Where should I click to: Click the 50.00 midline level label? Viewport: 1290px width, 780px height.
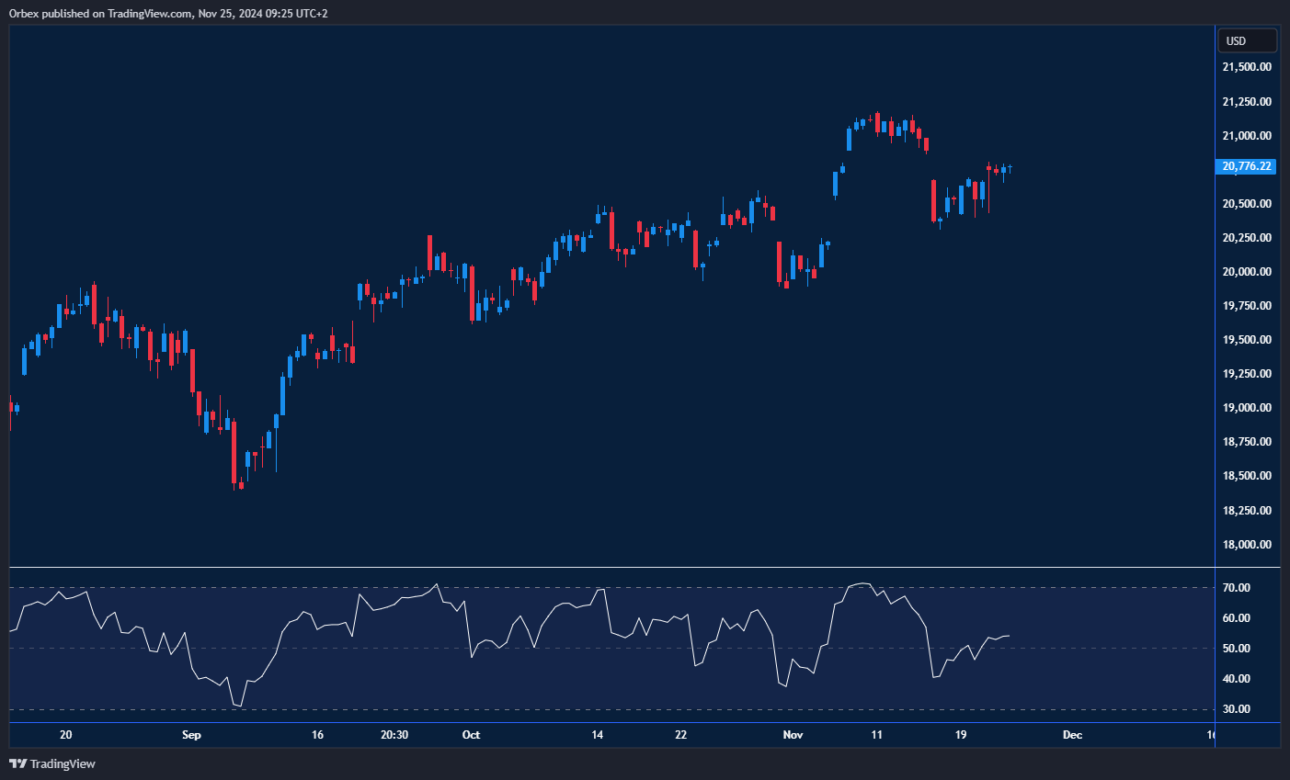1236,649
